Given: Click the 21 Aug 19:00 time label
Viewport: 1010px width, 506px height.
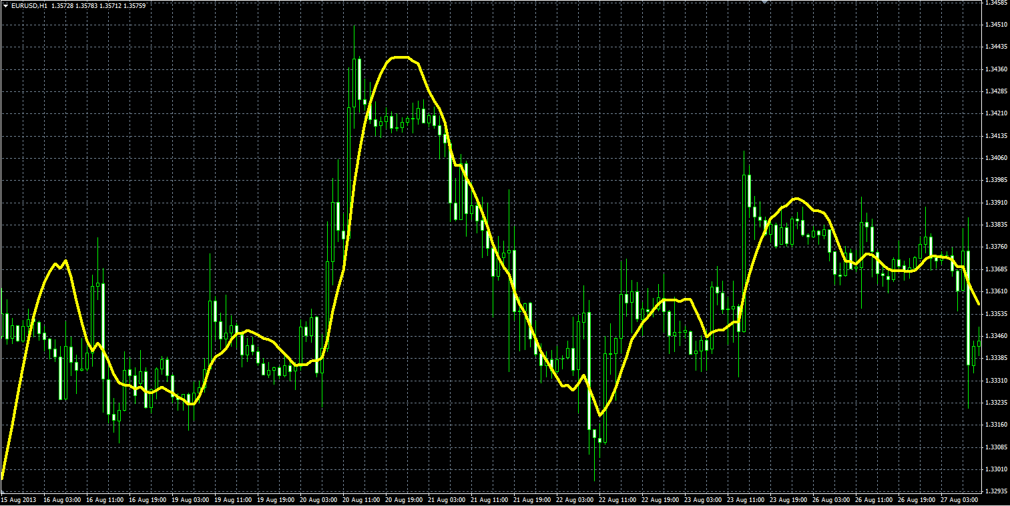Looking at the screenshot, I should point(533,499).
